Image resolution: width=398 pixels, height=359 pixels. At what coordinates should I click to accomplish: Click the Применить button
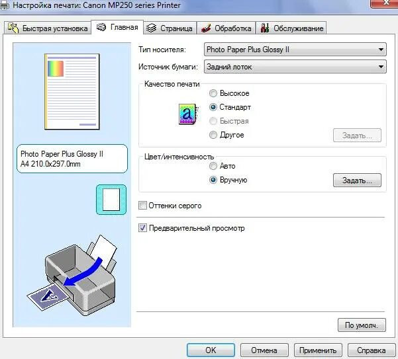click(318, 350)
